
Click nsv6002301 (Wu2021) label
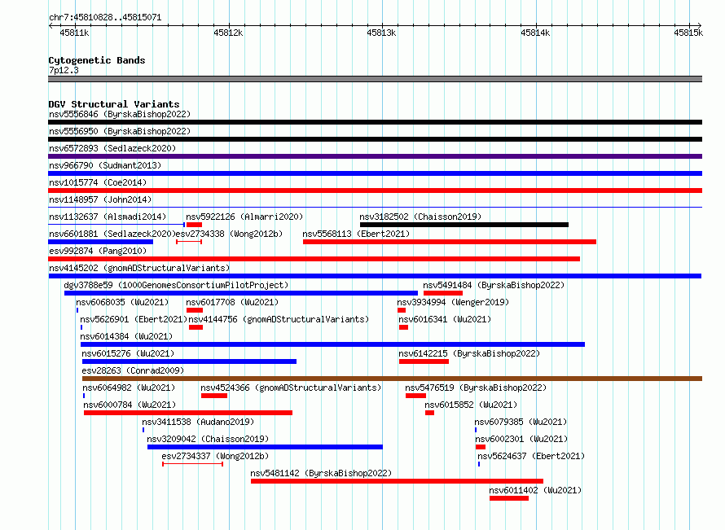521,439
